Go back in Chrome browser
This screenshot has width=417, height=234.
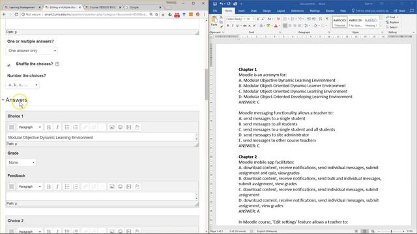[x=4, y=14]
